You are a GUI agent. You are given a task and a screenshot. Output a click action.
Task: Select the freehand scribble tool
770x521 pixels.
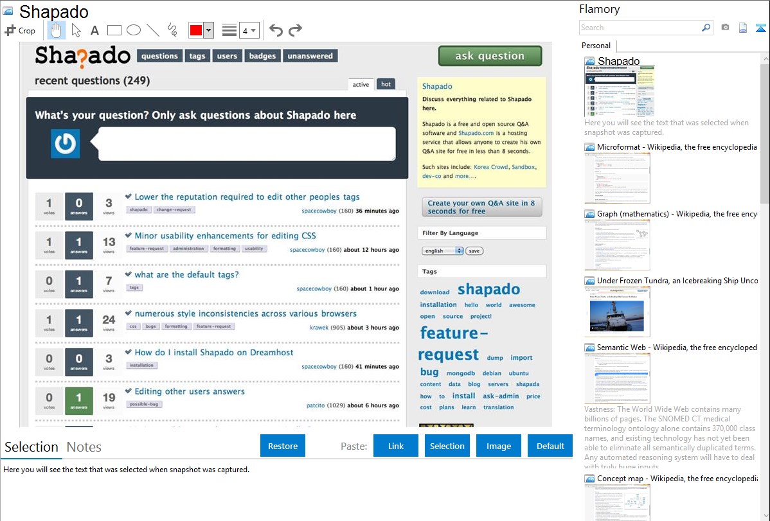pos(172,30)
